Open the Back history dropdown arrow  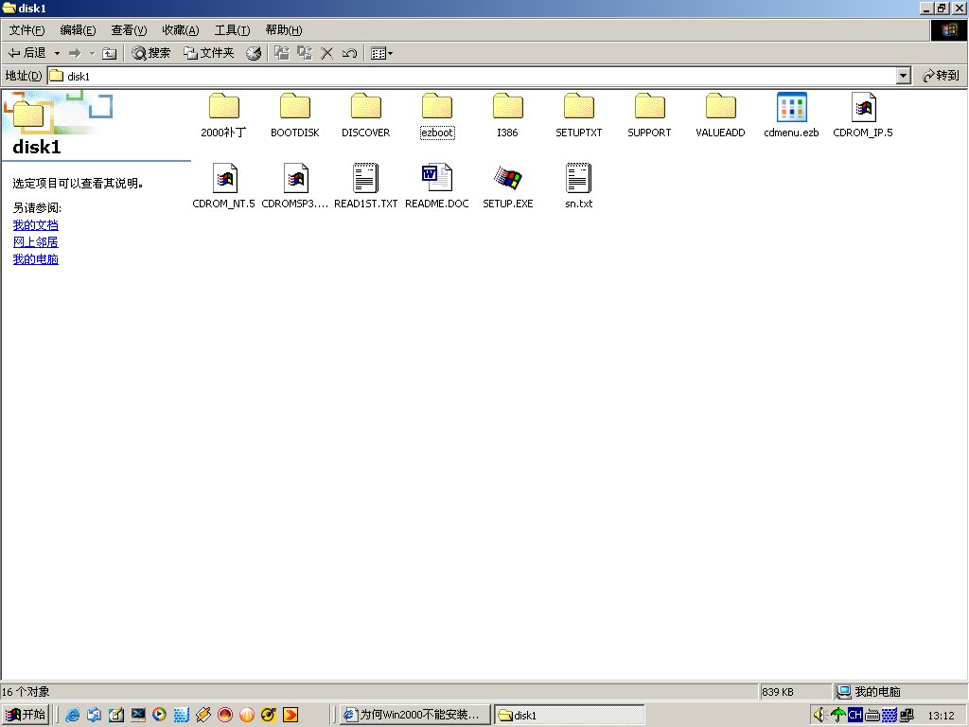pos(57,53)
